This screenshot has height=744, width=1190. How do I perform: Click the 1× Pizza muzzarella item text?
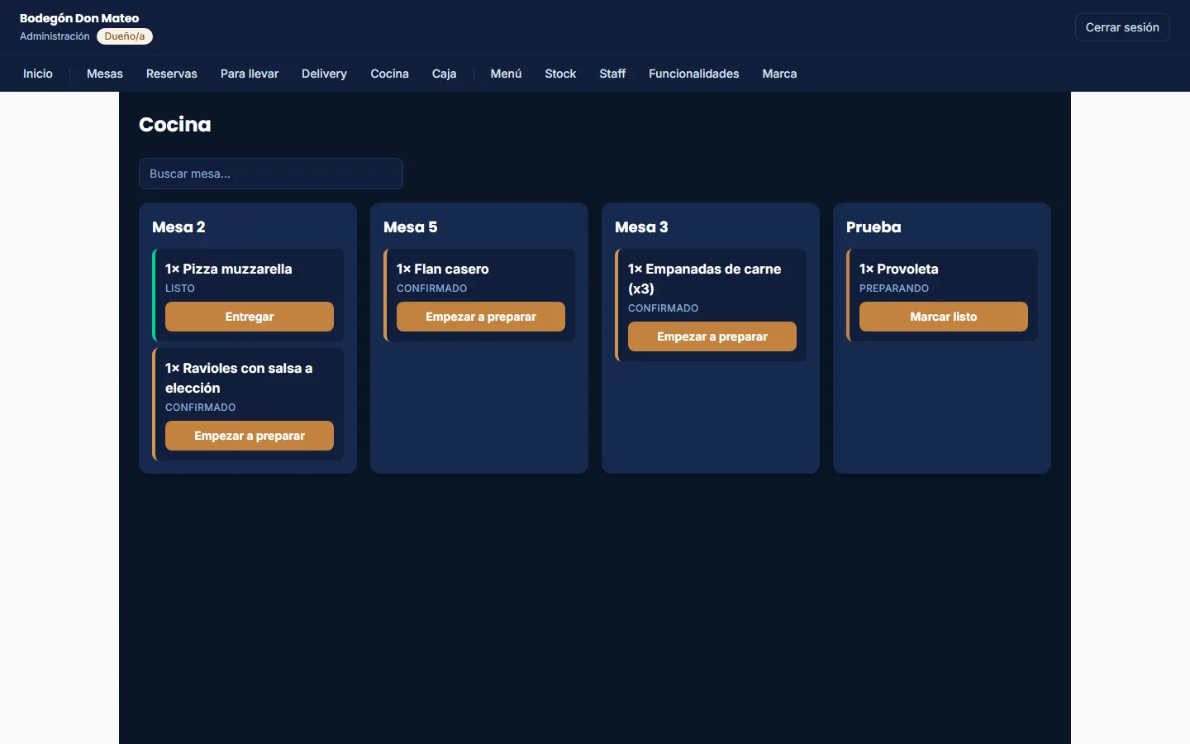click(229, 269)
